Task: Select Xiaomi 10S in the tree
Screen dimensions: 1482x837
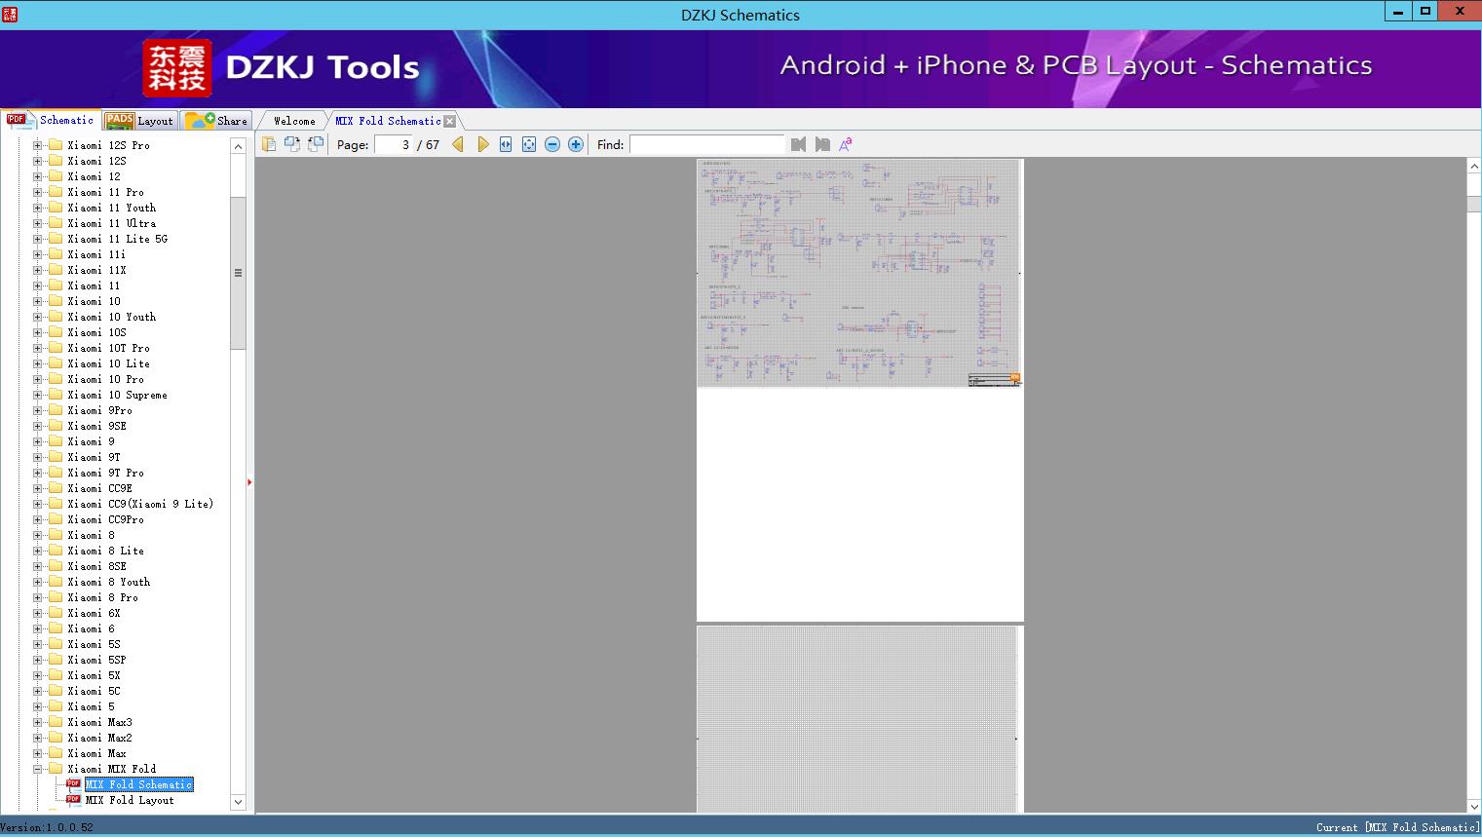Action: tap(96, 332)
